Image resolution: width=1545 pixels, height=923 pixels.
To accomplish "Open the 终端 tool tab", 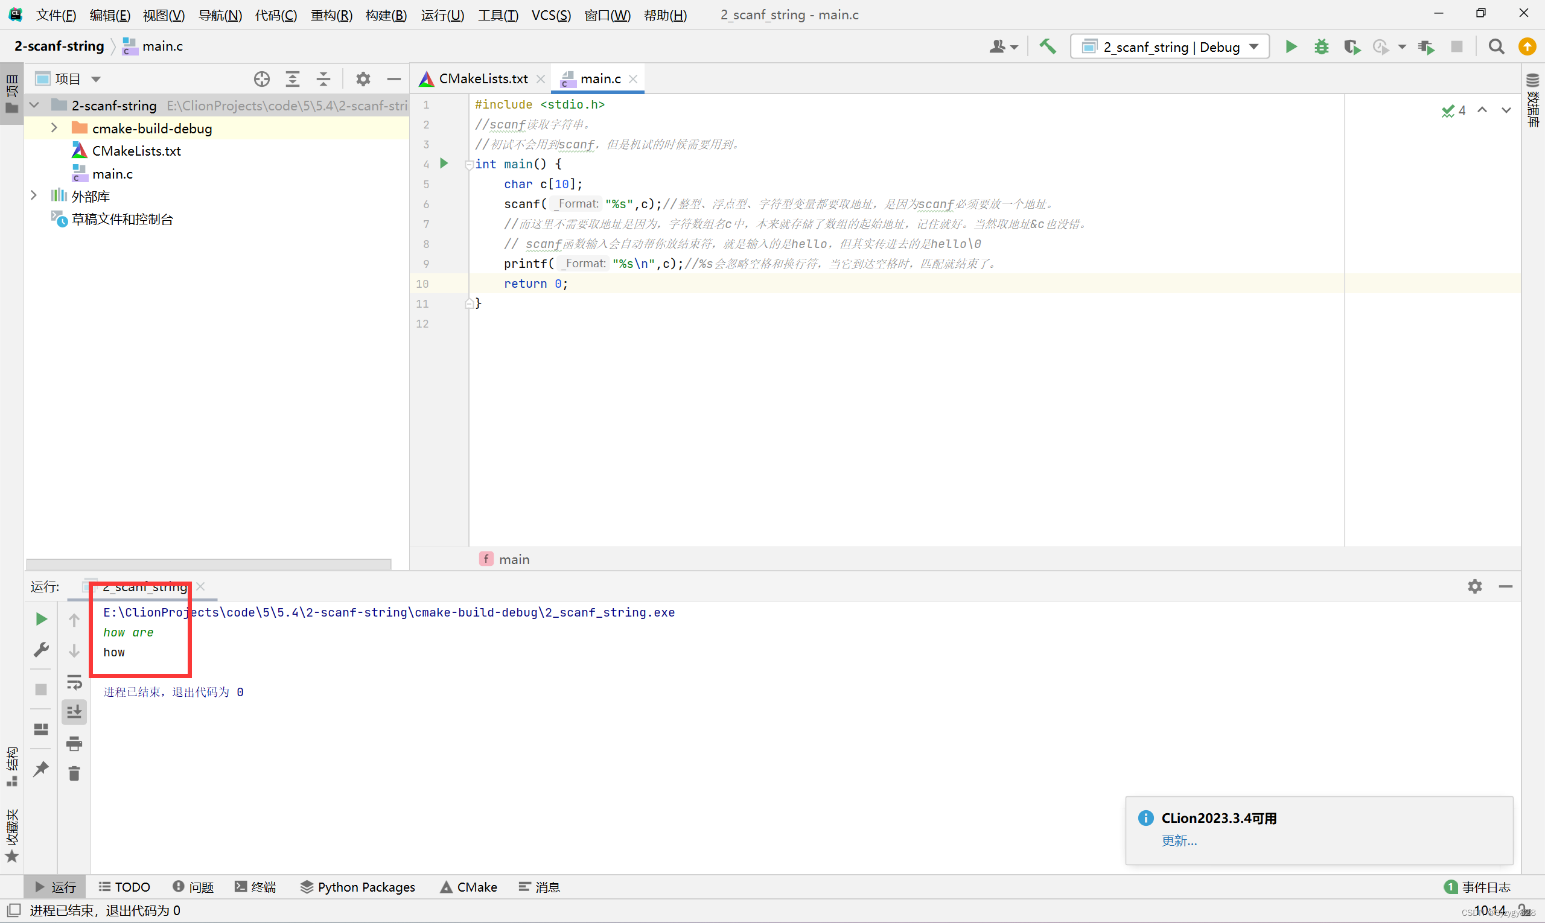I will click(x=255, y=887).
